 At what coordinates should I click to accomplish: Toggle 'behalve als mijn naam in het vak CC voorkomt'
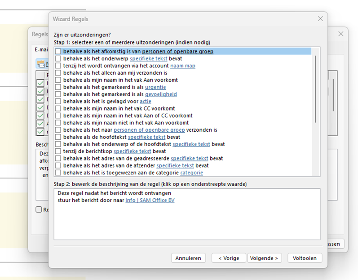coord(58,109)
